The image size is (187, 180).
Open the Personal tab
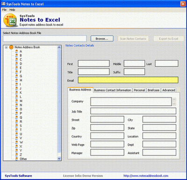(x=139, y=90)
